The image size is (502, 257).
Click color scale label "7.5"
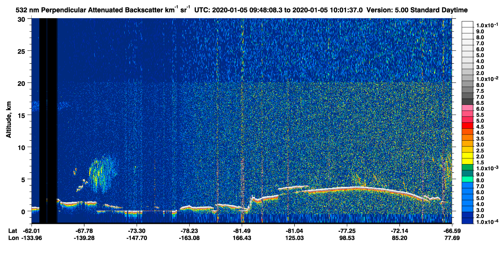pos(480,91)
